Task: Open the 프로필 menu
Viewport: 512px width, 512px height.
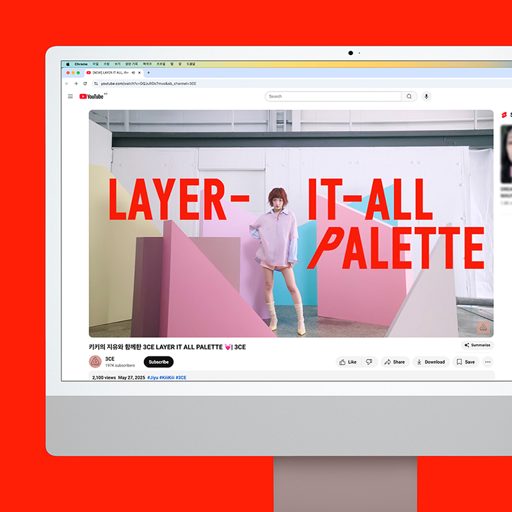Action: 161,64
